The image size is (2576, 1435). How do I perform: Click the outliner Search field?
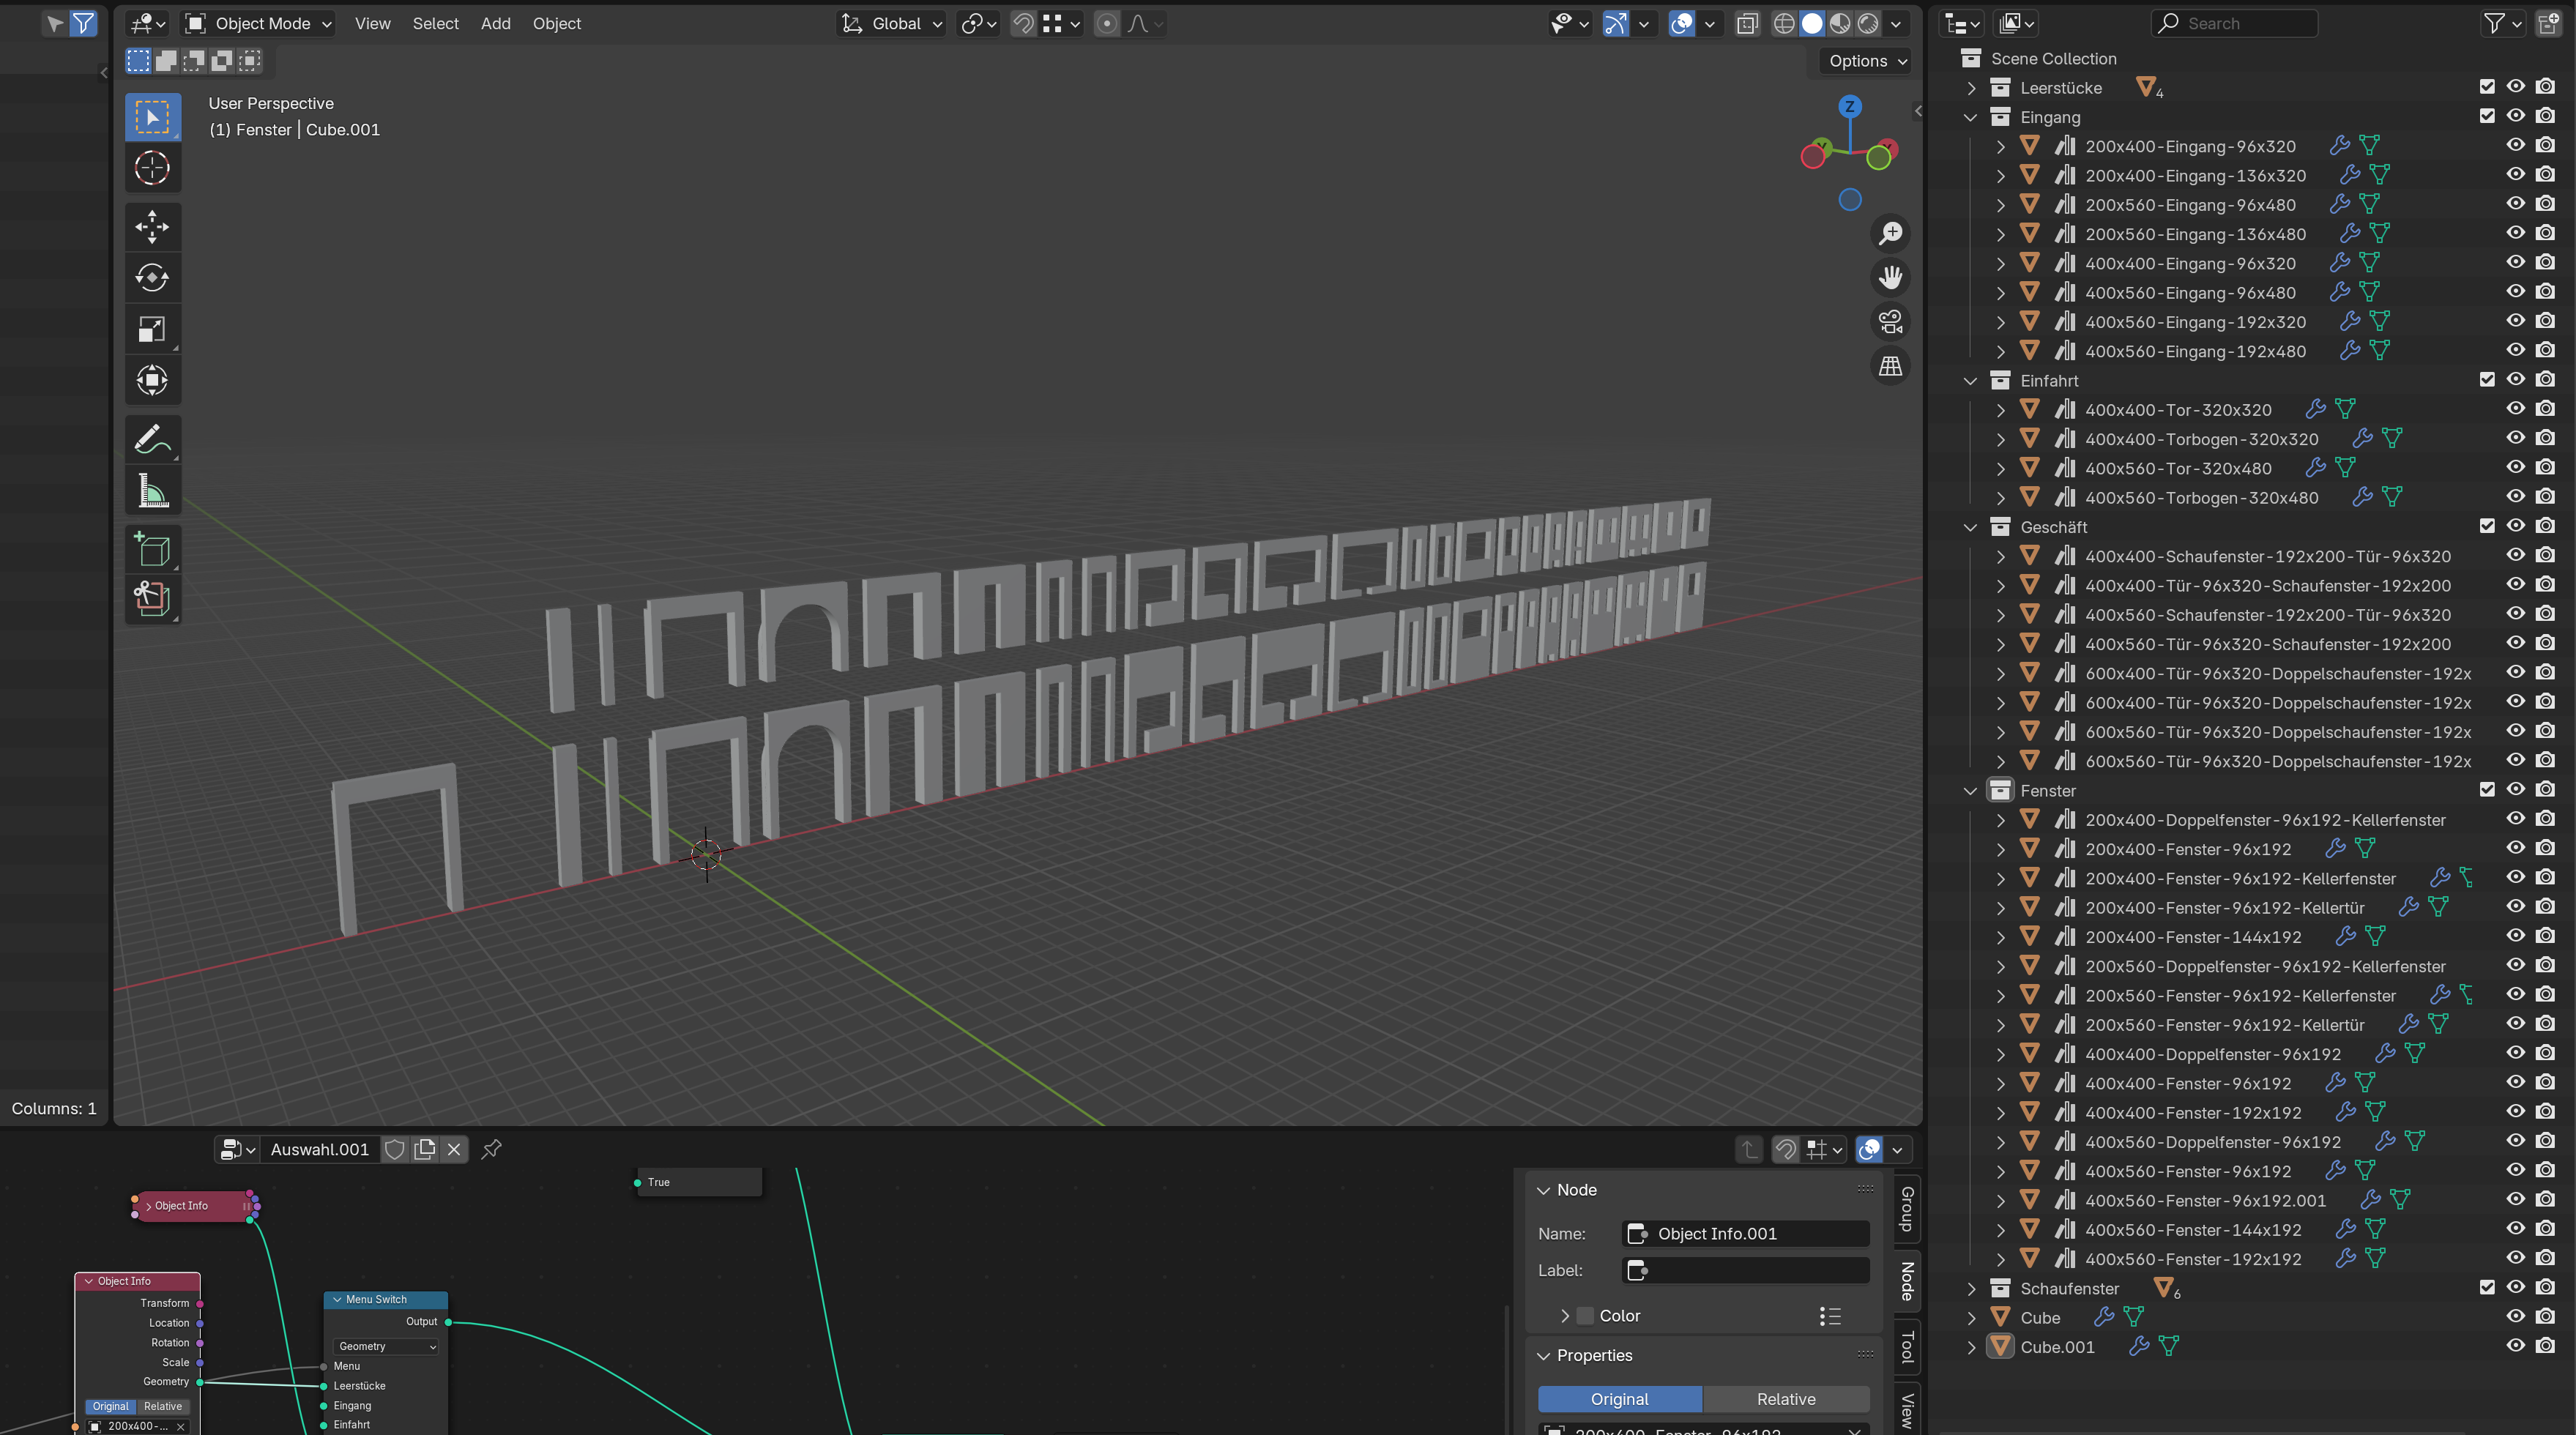(2234, 23)
